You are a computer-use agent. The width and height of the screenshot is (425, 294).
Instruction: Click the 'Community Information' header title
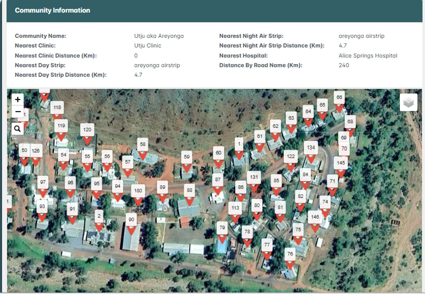pyautogui.click(x=52, y=10)
